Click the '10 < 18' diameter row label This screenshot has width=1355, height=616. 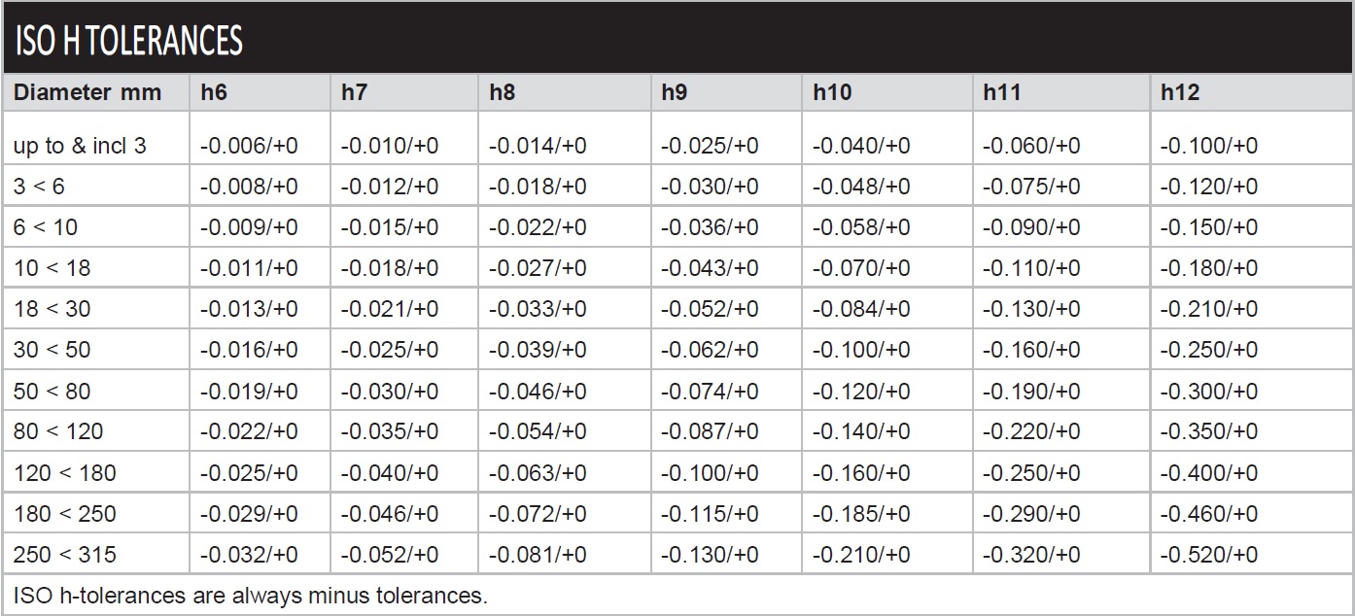pyautogui.click(x=52, y=268)
